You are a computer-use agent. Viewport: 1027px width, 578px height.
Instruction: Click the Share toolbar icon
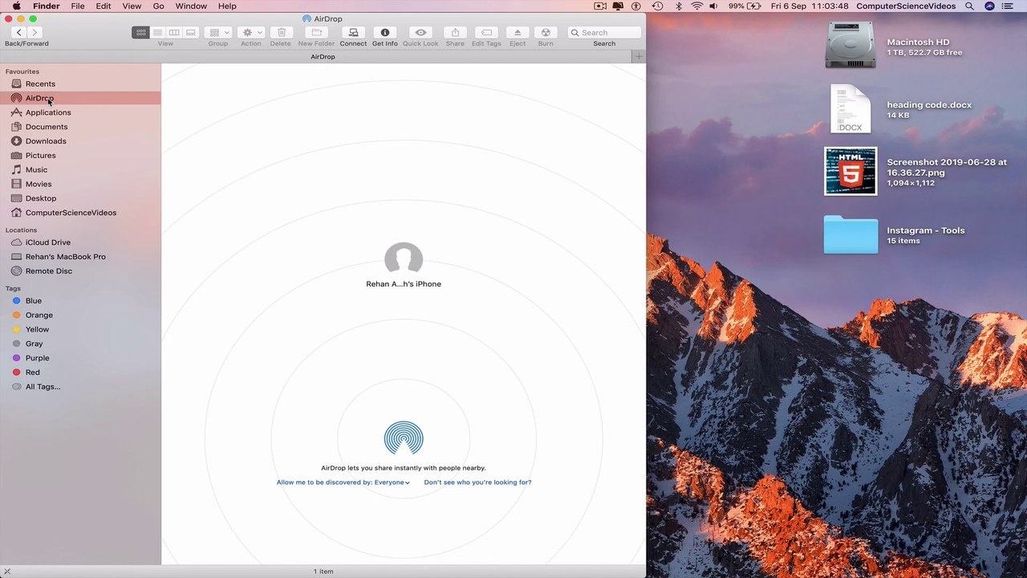click(x=455, y=32)
